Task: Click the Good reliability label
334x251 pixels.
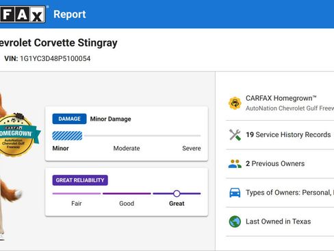Action: [127, 204]
